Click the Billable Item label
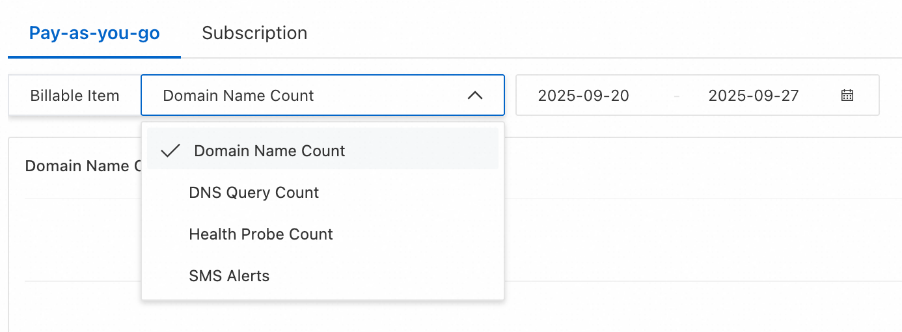902x332 pixels. [75, 96]
